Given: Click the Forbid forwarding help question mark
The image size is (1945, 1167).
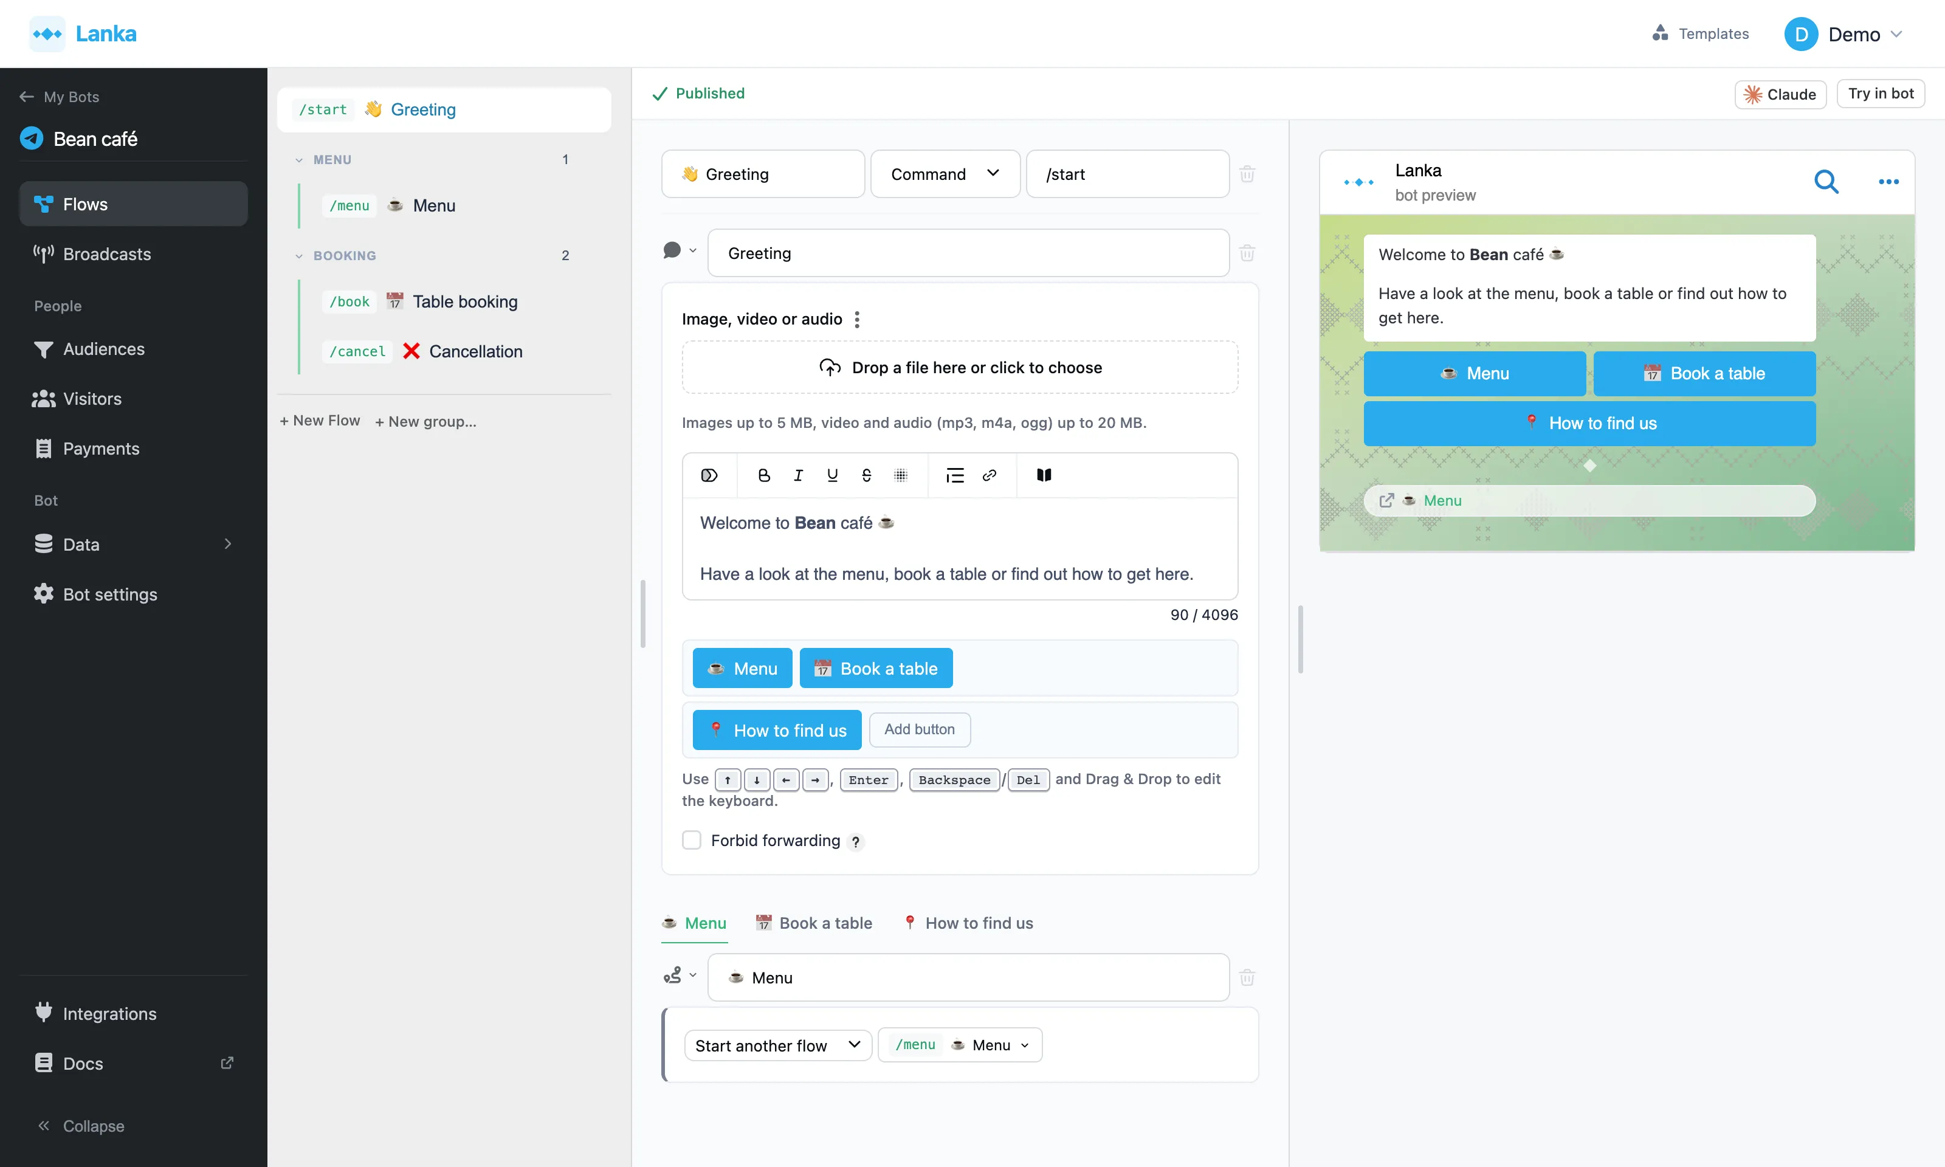Looking at the screenshot, I should (x=855, y=841).
